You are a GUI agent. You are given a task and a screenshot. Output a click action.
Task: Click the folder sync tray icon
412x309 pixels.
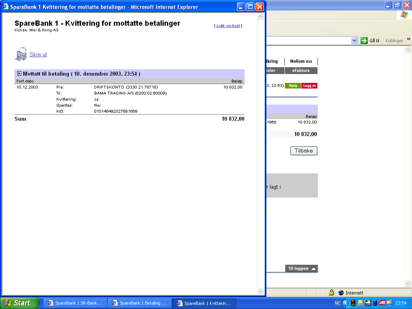pos(389,303)
